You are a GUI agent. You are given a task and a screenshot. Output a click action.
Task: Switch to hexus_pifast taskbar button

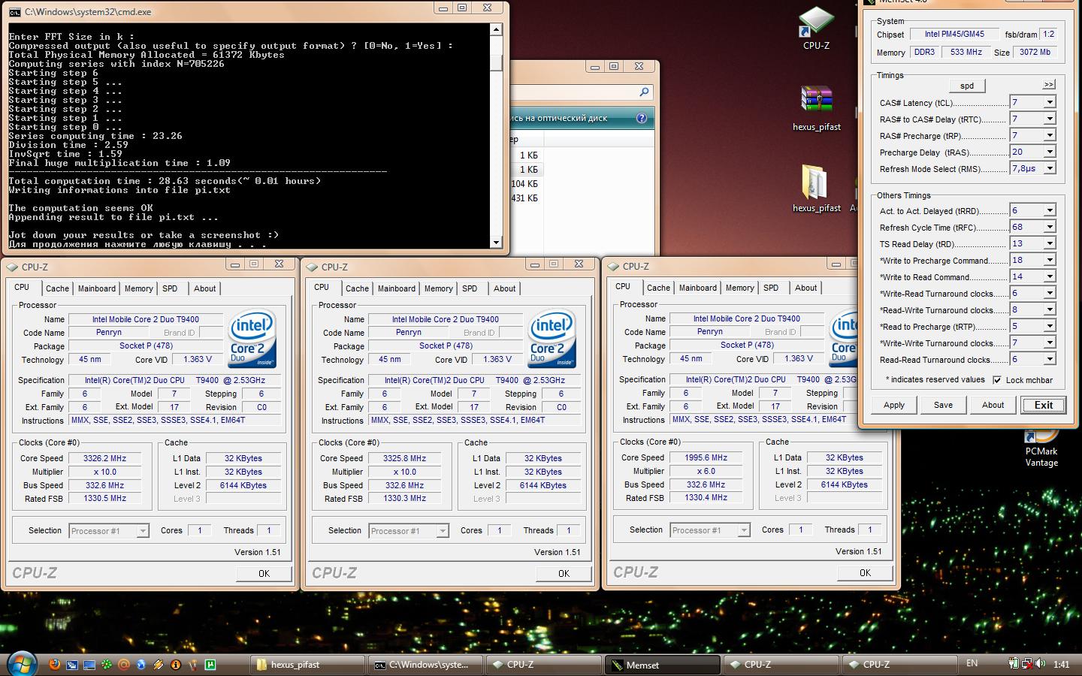click(x=307, y=665)
